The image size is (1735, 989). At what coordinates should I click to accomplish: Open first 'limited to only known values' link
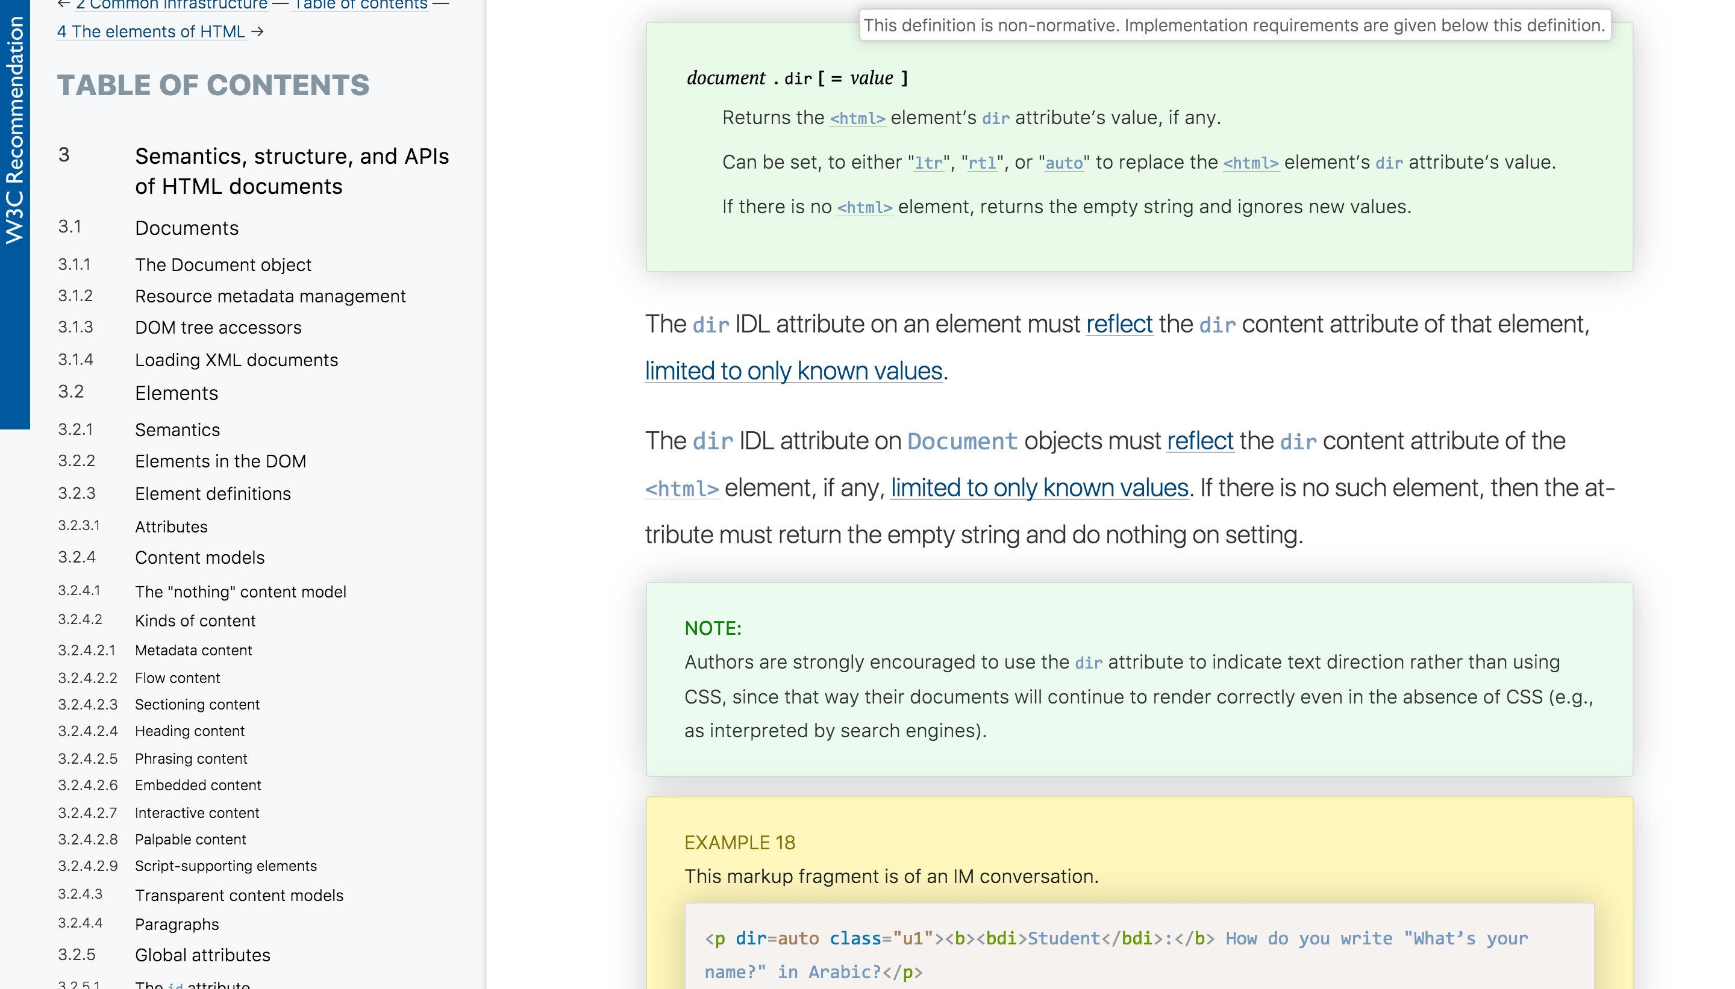click(793, 371)
